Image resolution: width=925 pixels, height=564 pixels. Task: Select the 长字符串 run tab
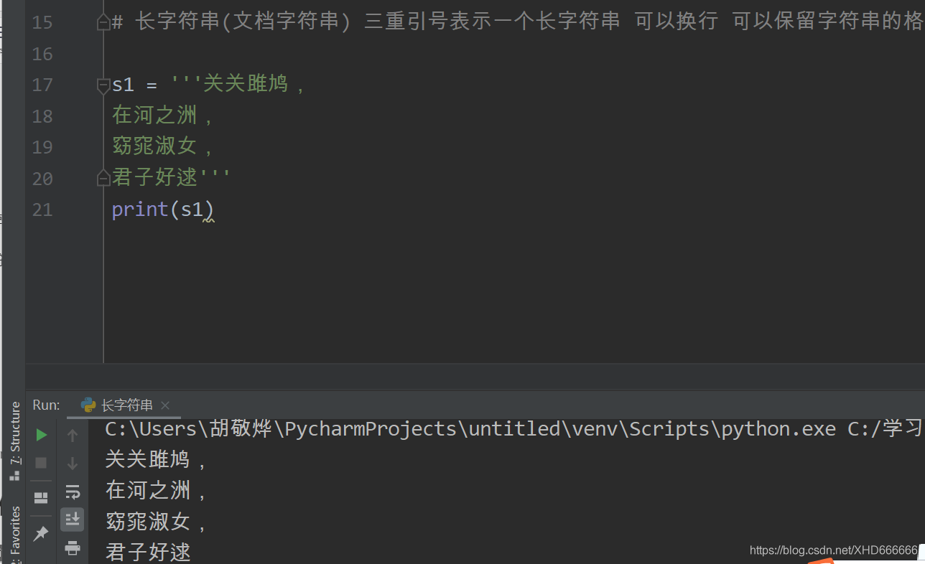tap(126, 405)
